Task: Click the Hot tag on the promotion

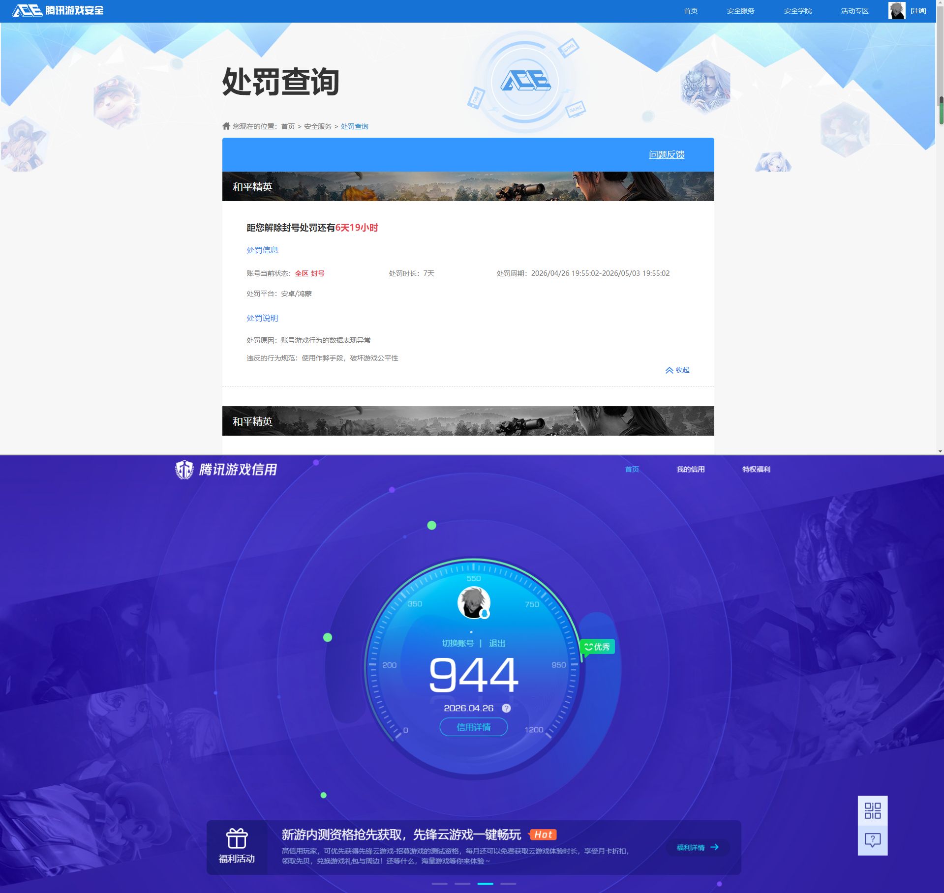Action: coord(543,834)
